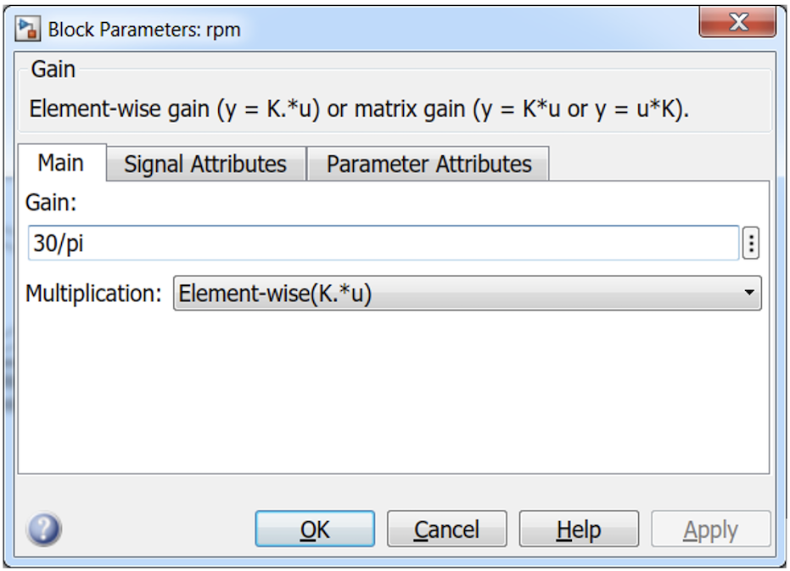Click the arrow of the Multiplication dropdown
Viewport: 790px width, 571px height.
[x=748, y=294]
